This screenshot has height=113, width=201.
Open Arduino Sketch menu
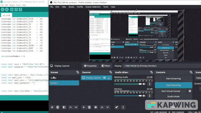point(12,5)
